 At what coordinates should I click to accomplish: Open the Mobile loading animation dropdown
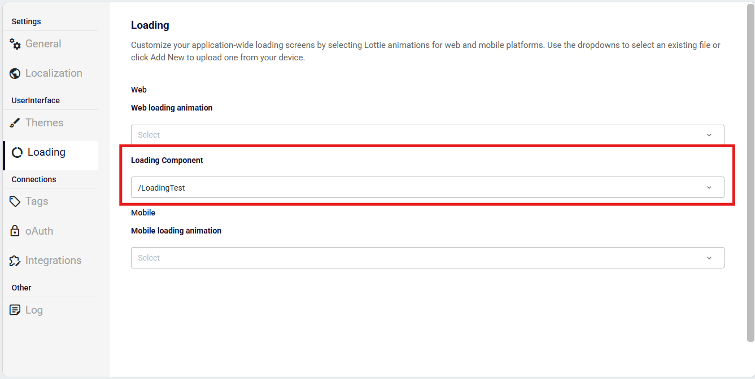tap(418, 258)
